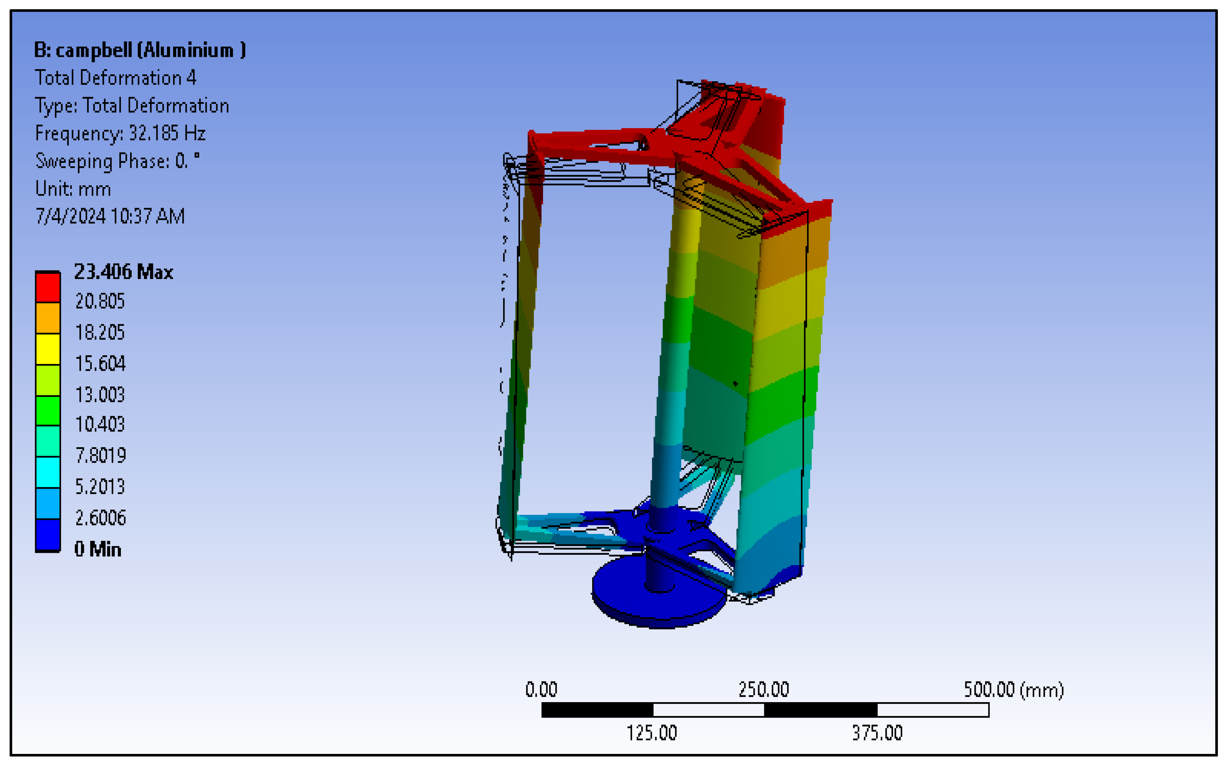The width and height of the screenshot is (1226, 765).
Task: Click the title text B: campbell (Aluminium)
Action: pos(140,50)
